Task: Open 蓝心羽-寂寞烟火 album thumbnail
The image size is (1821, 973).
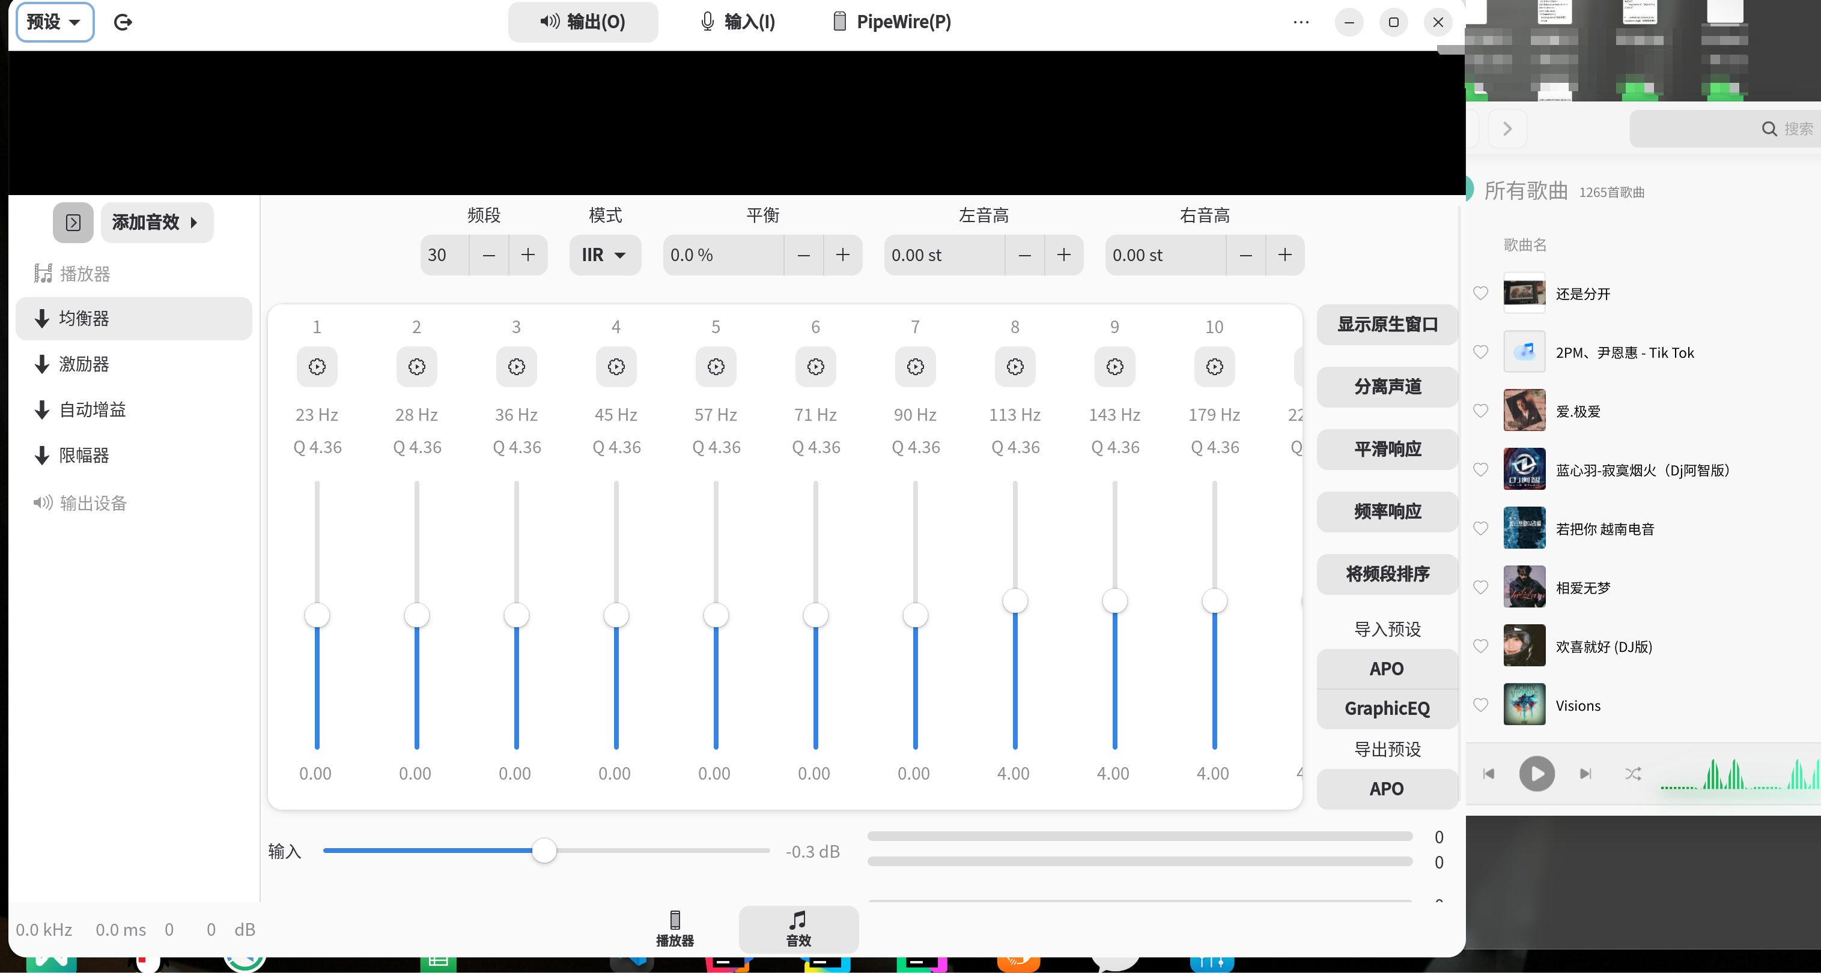Action: (1524, 469)
